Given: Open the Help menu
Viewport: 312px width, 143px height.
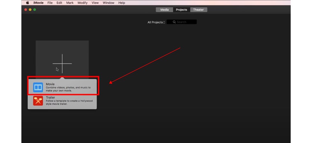Looking at the screenshot, I should 122,3.
